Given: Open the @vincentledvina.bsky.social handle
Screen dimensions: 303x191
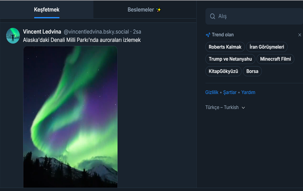Looking at the screenshot, I should [96, 32].
